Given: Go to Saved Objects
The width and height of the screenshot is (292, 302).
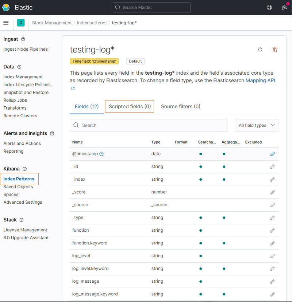Looking at the screenshot, I should 18,187.
